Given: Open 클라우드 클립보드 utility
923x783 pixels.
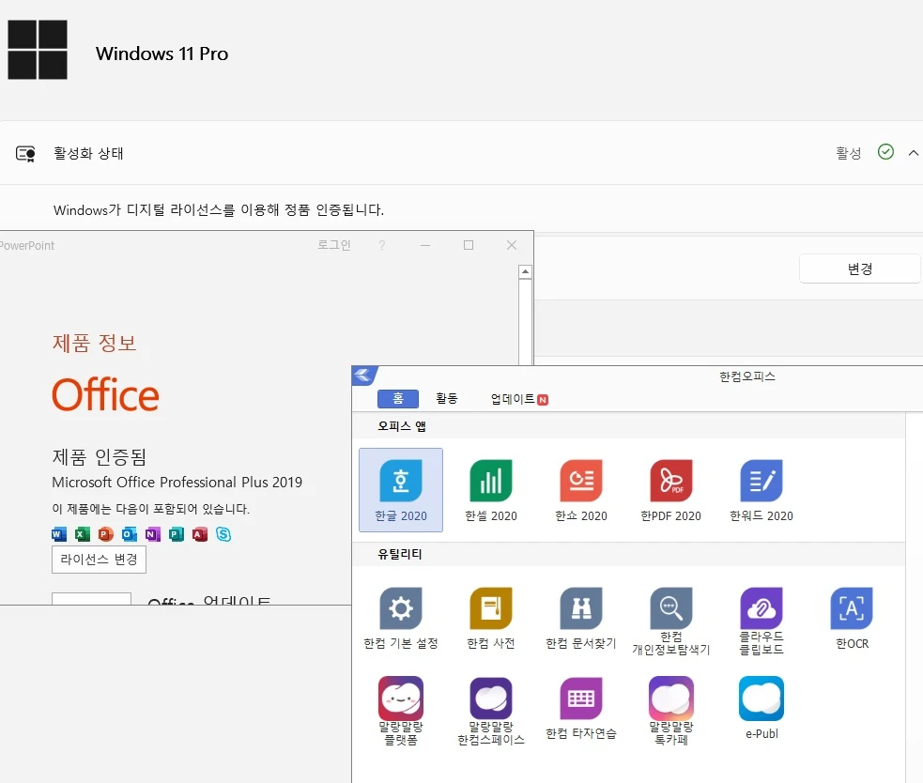Looking at the screenshot, I should (x=761, y=622).
